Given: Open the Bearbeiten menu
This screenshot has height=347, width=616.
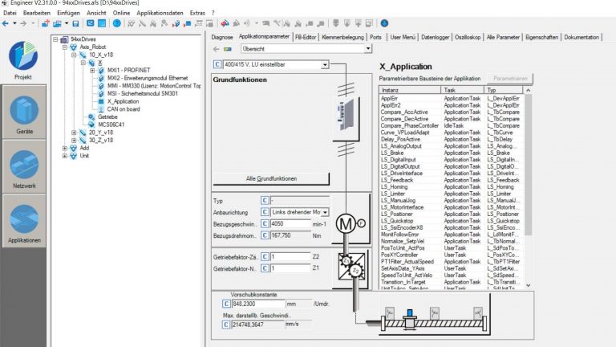Looking at the screenshot, I should (37, 13).
